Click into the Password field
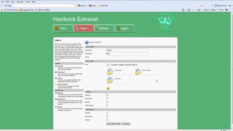 (127, 54)
